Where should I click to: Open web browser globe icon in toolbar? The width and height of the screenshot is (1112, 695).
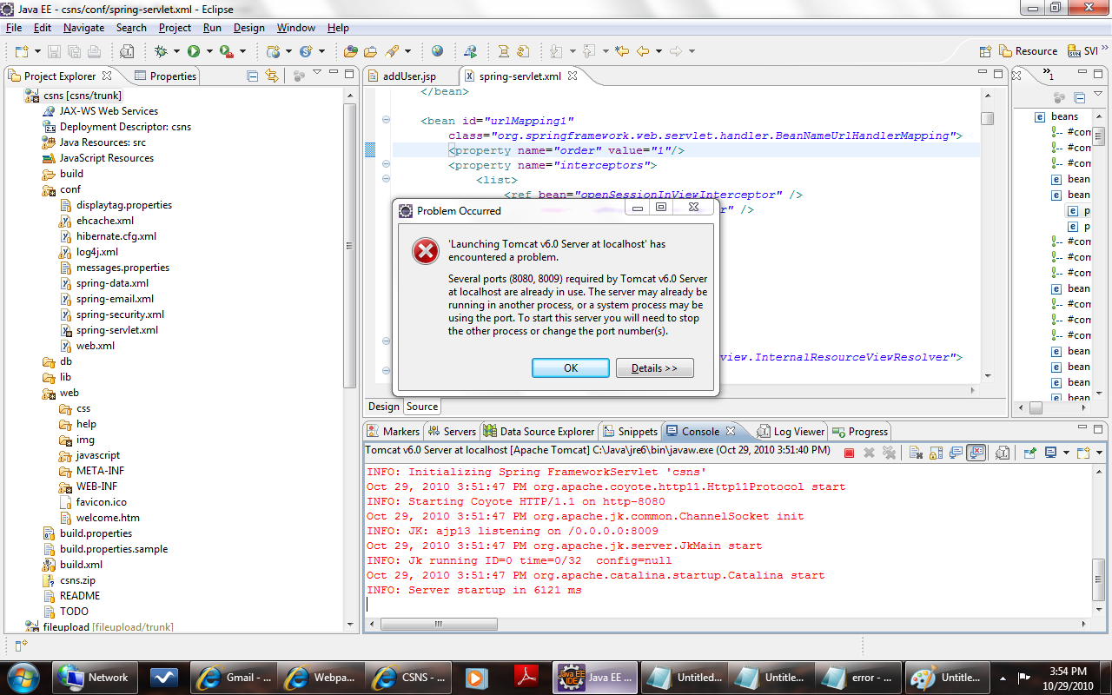[x=437, y=51]
